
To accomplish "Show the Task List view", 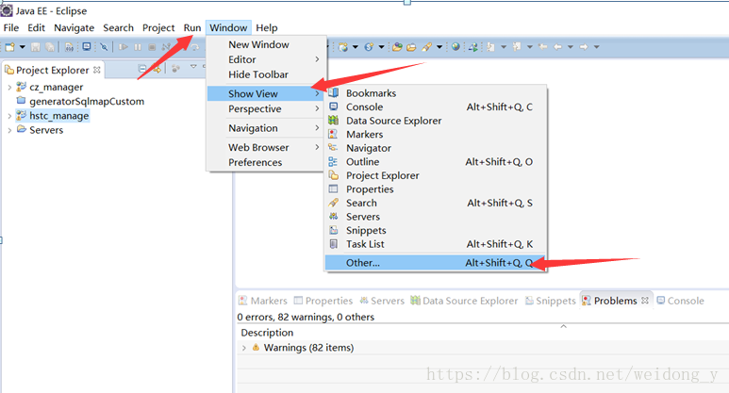I will (436, 244).
